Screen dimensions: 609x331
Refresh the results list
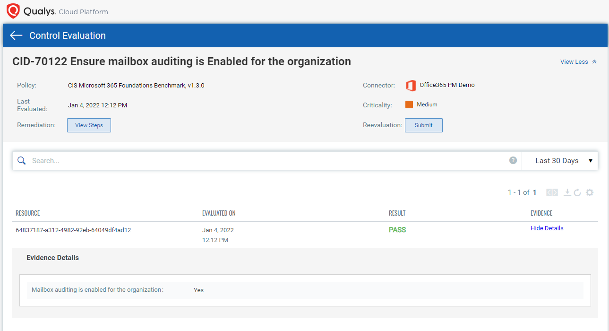tap(577, 192)
